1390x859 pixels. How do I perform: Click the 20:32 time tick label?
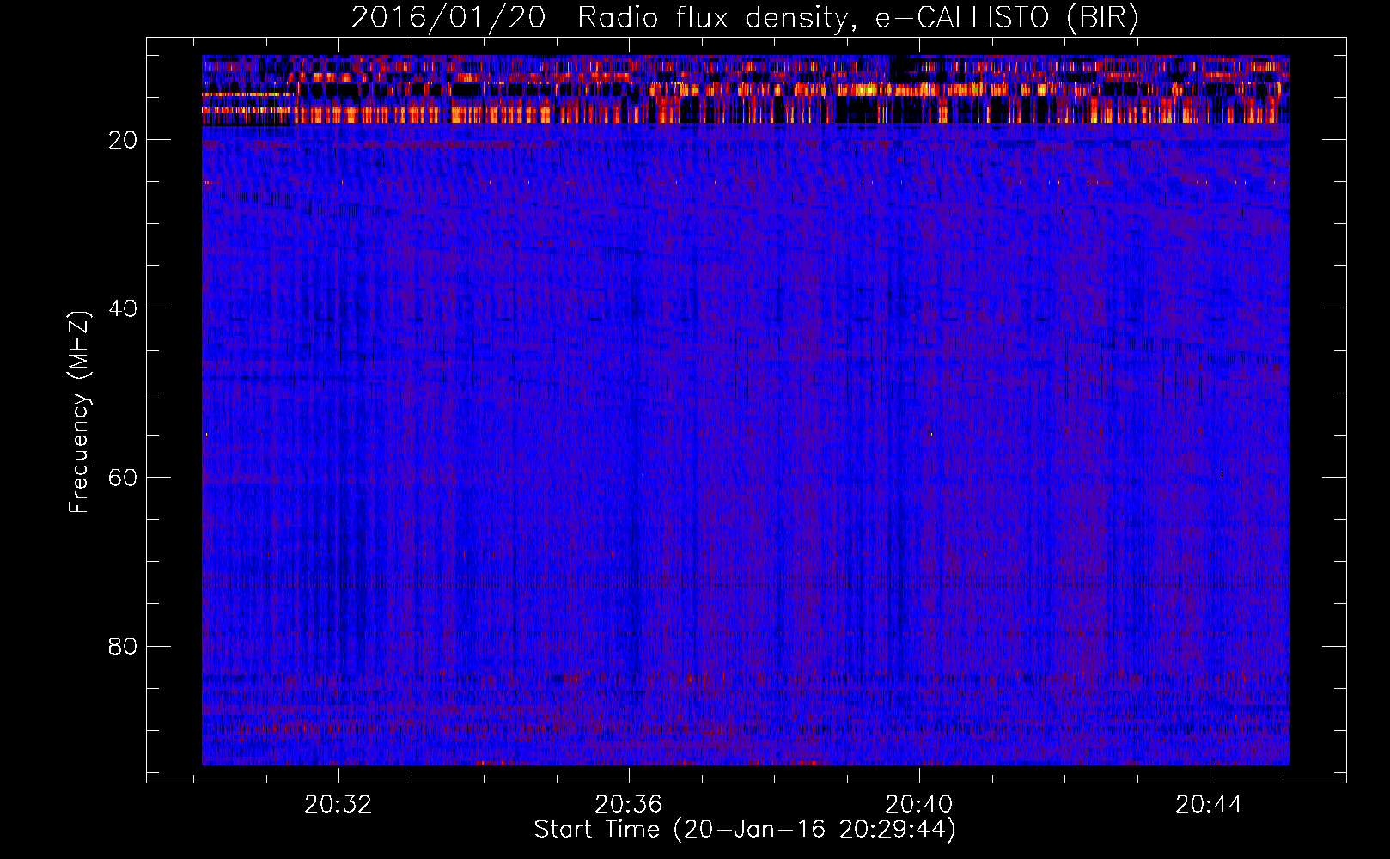tap(338, 805)
